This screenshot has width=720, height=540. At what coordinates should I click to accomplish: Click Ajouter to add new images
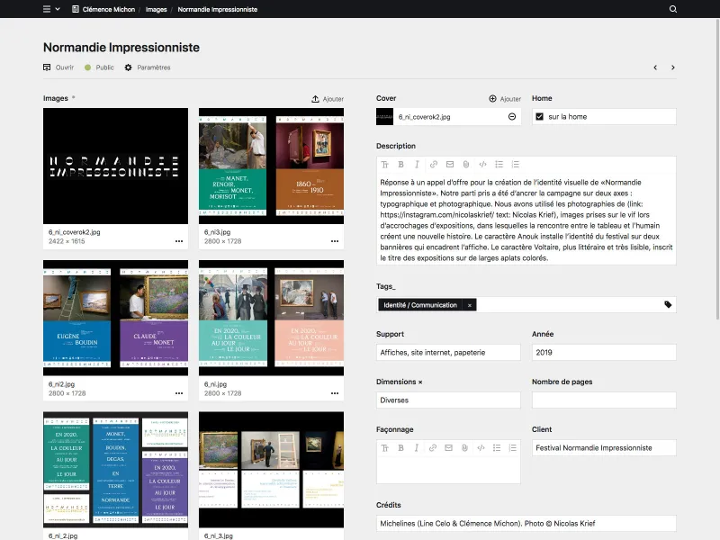(x=328, y=98)
